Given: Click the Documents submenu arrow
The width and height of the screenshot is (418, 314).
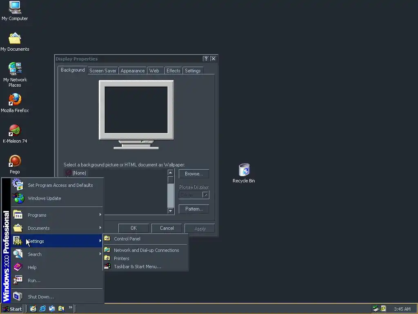Looking at the screenshot, I should click(x=100, y=228).
